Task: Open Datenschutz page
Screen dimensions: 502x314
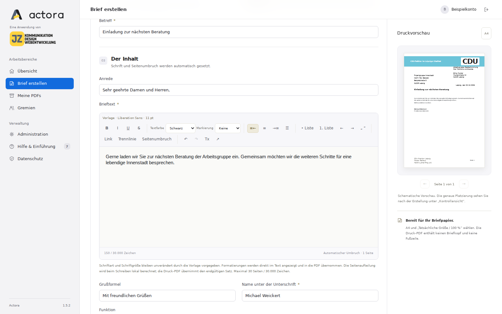Action: tap(40, 159)
